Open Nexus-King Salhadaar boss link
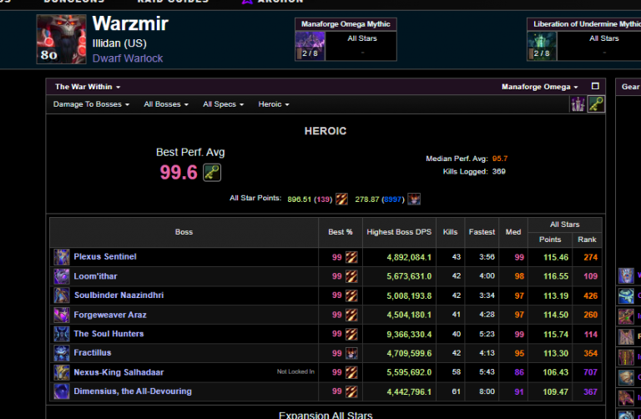The width and height of the screenshot is (641, 419). (x=119, y=372)
